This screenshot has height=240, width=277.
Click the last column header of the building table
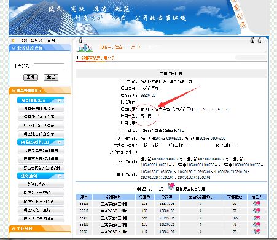click(x=257, y=197)
